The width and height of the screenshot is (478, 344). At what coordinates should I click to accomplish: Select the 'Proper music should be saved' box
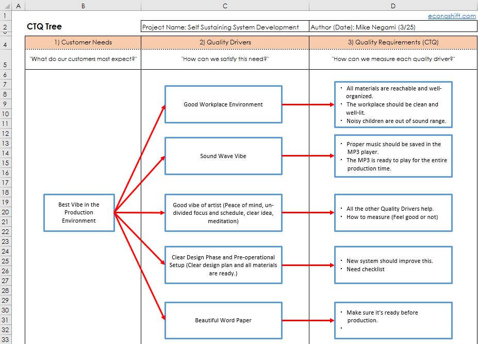393,156
